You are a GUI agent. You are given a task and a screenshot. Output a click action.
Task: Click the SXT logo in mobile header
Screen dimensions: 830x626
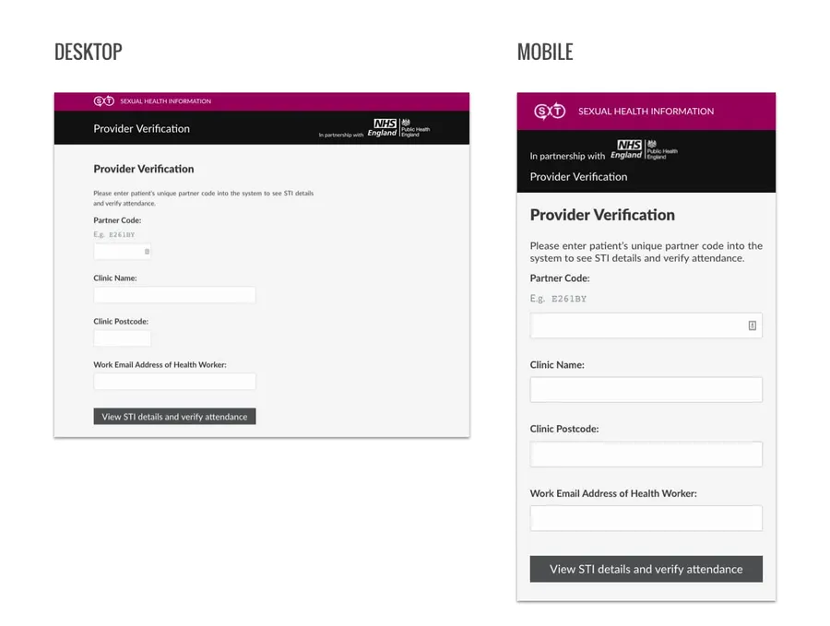[x=550, y=112]
